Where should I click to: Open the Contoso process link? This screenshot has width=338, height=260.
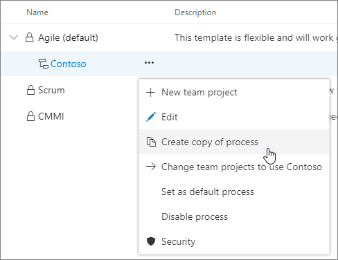(69, 64)
